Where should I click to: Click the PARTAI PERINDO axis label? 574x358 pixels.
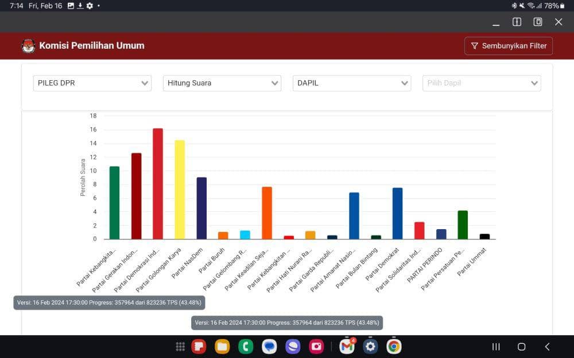click(425, 265)
